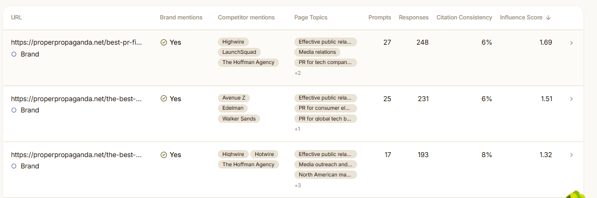Click the Media relations topic tag

point(317,52)
